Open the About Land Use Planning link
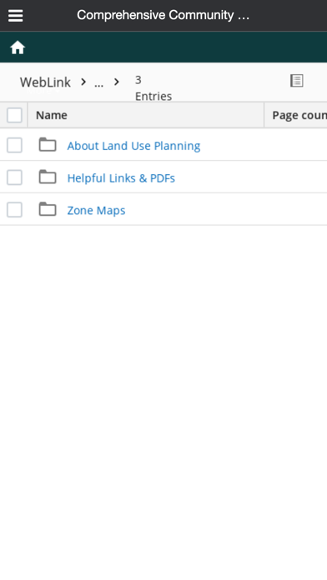327x580 pixels. (x=133, y=146)
